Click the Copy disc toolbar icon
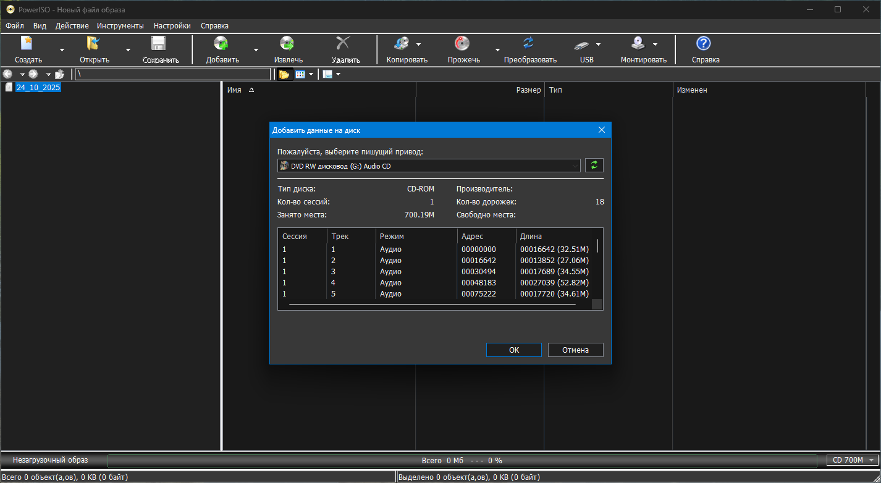This screenshot has height=483, width=881. click(402, 44)
